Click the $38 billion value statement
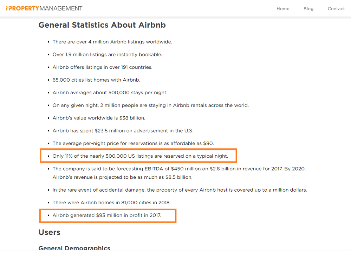The height and width of the screenshot is (253, 351). (99, 118)
